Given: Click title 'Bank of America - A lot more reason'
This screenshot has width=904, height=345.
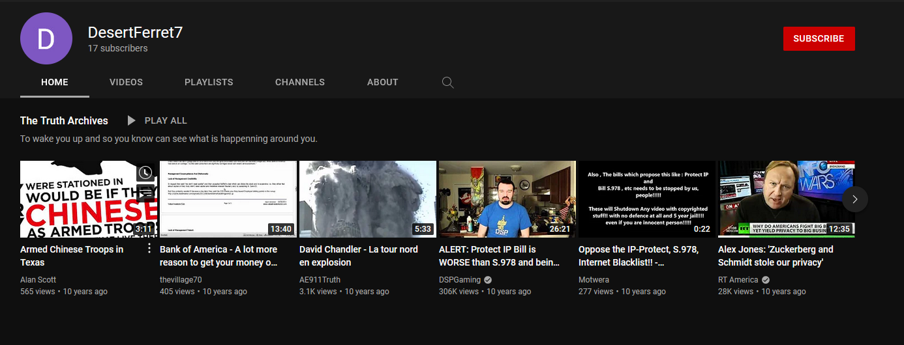Looking at the screenshot, I should point(218,256).
